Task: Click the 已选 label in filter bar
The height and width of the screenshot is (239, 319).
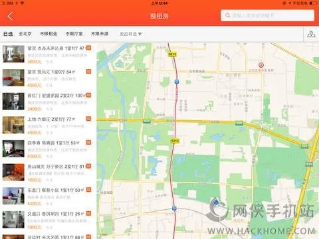Action: point(8,34)
